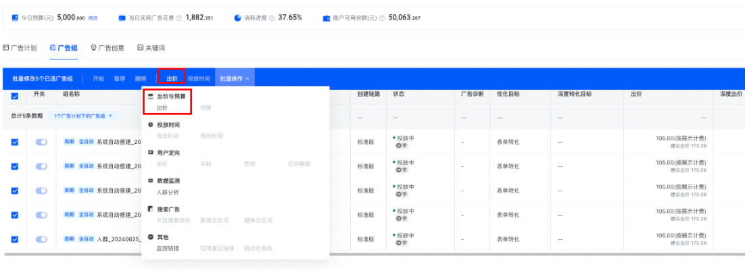
Task: Click 暂停 in the blue batch toolbar
Action: (119, 78)
